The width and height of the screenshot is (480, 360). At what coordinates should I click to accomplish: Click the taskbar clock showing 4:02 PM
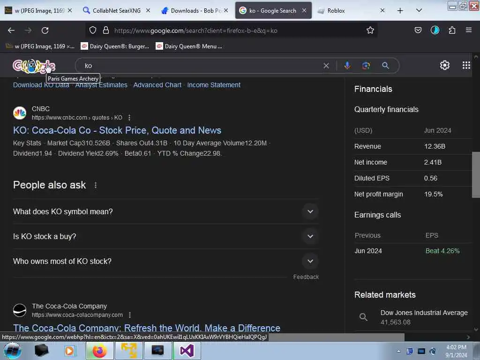[456, 351]
